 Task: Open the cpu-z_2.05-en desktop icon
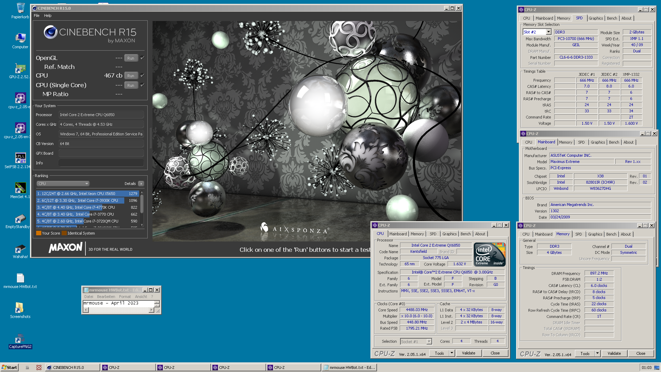click(20, 131)
